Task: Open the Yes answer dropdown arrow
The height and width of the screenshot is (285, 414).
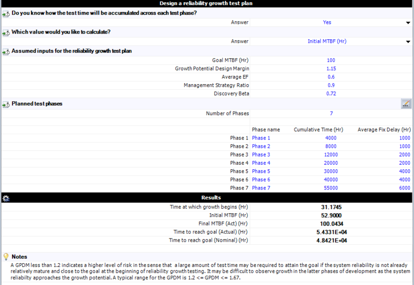Action: pyautogui.click(x=408, y=23)
